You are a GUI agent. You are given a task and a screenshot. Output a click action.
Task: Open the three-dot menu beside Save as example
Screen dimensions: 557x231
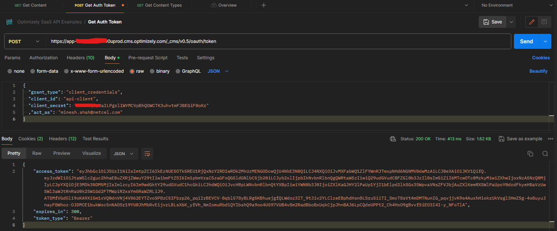(x=550, y=139)
